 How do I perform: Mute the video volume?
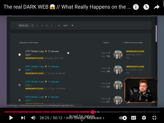click(x=33, y=118)
